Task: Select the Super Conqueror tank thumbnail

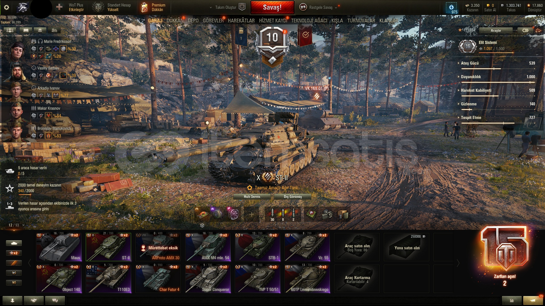Action: point(208,279)
